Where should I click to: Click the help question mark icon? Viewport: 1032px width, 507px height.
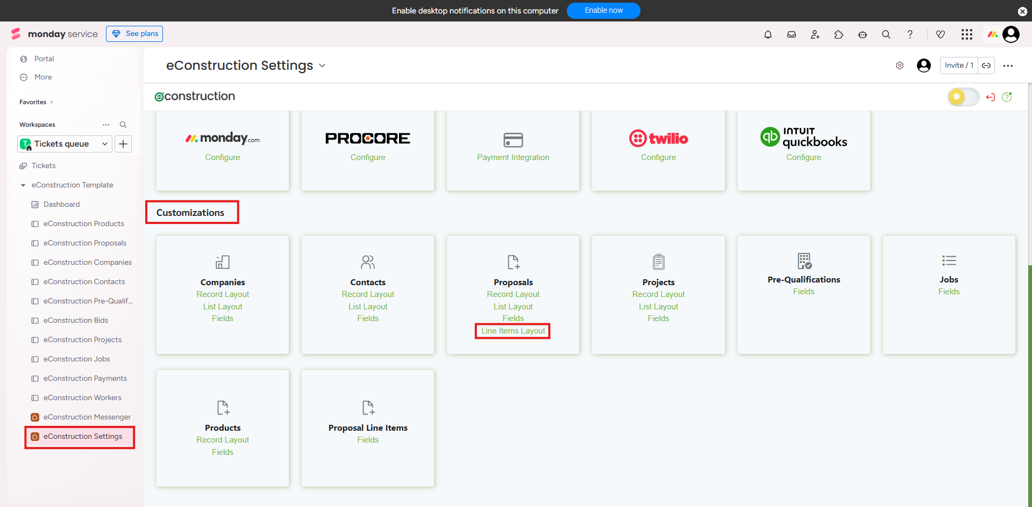pos(910,34)
